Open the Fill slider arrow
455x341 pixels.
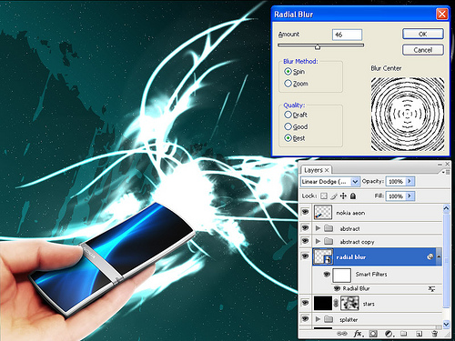[x=409, y=196]
